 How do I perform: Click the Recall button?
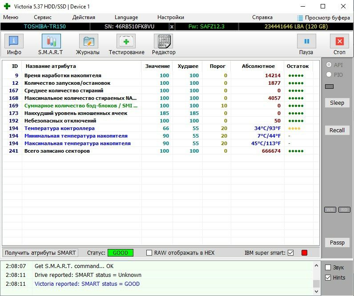click(337, 130)
